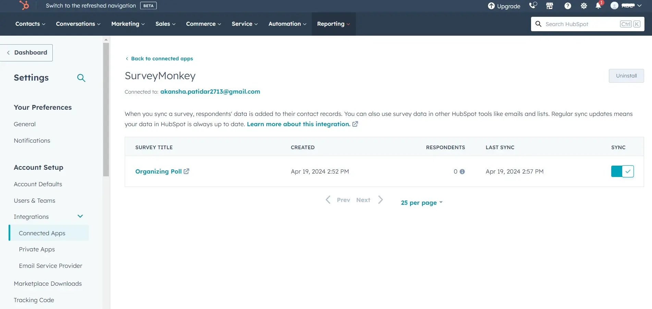This screenshot has height=309, width=652.
Task: Go back to Dashboard
Action: pos(26,53)
